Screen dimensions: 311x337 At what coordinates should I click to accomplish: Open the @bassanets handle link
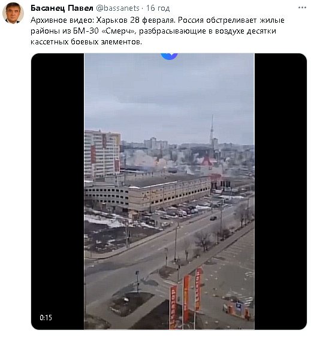pyautogui.click(x=117, y=8)
